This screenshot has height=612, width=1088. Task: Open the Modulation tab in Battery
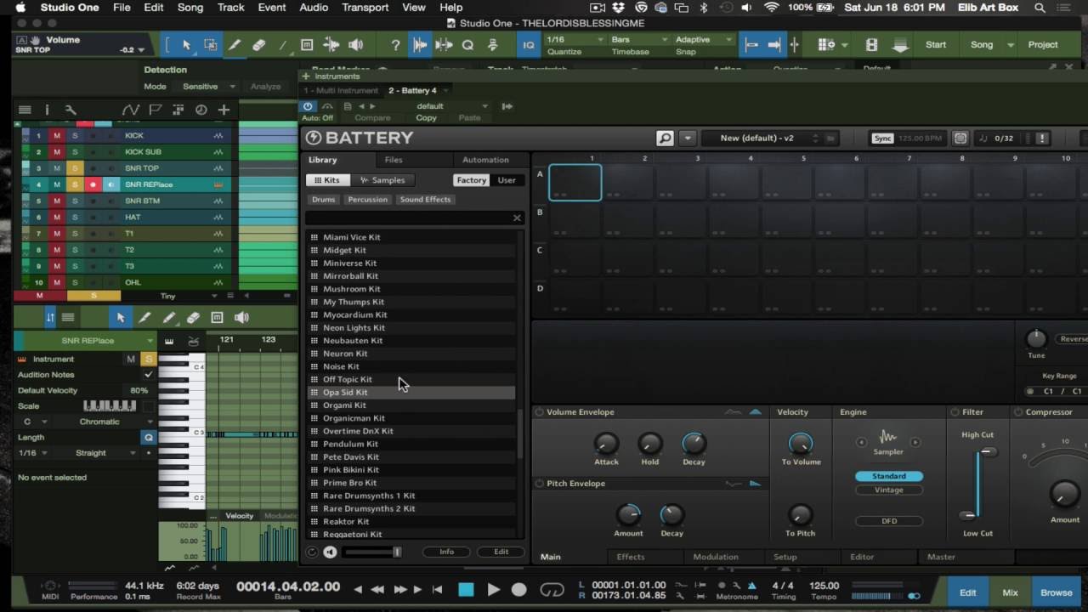[x=716, y=557]
